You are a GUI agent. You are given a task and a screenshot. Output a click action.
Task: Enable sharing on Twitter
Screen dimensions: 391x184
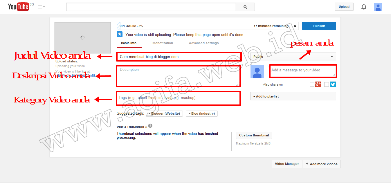(x=327, y=84)
